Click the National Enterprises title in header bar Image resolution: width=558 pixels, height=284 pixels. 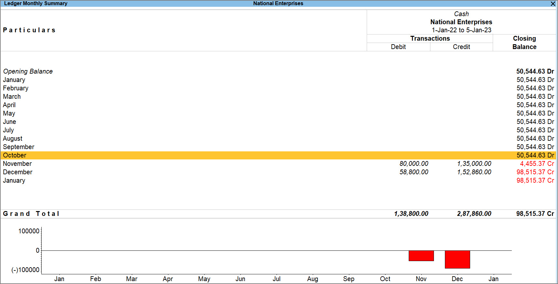click(278, 4)
